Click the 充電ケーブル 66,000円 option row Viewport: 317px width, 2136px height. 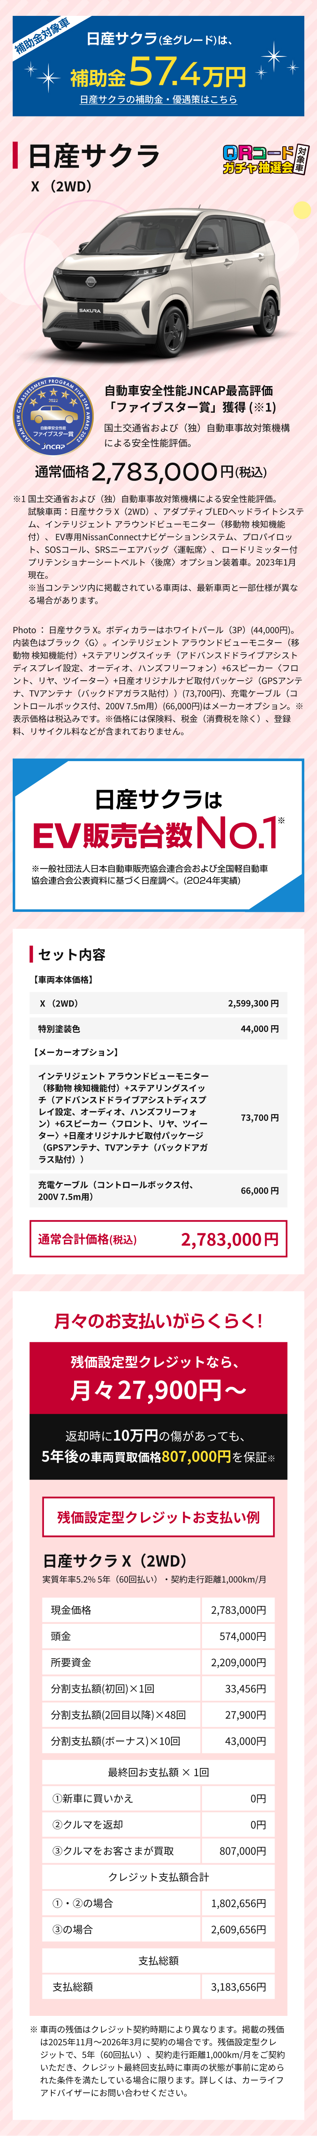point(158,1191)
